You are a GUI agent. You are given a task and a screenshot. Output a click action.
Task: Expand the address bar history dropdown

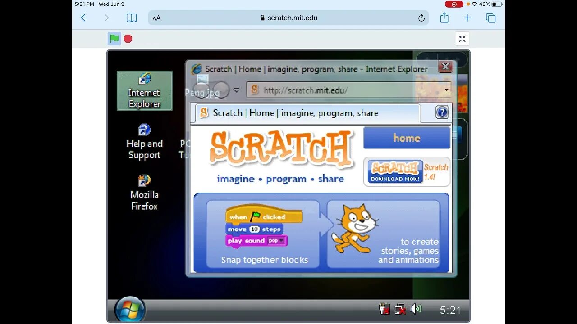446,90
